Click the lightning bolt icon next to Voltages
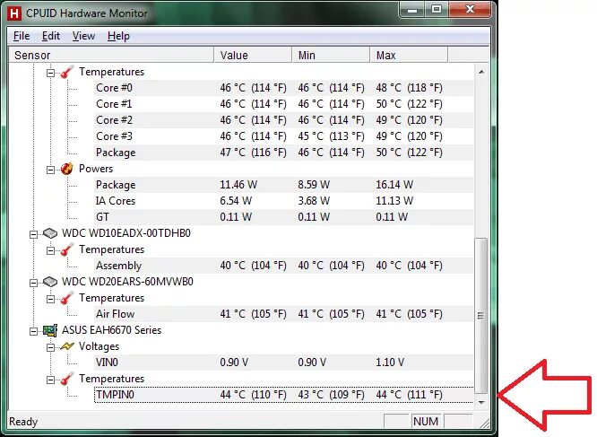 pyautogui.click(x=66, y=346)
